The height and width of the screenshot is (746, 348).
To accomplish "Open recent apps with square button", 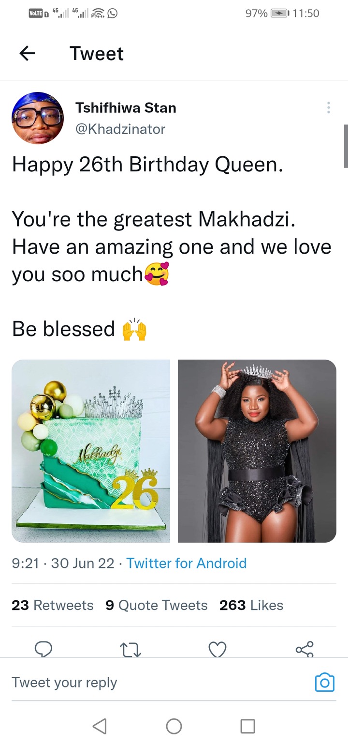I will (248, 726).
